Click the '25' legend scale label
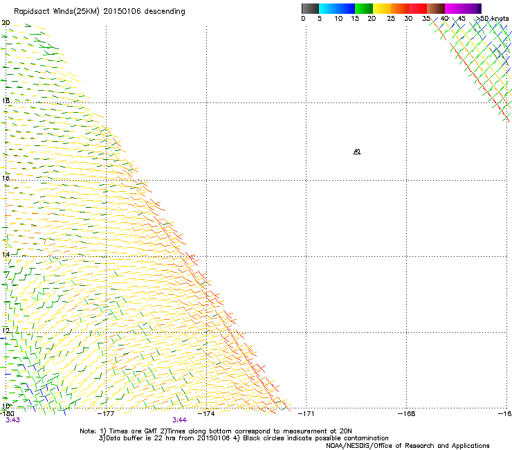The image size is (512, 450). 391,19
